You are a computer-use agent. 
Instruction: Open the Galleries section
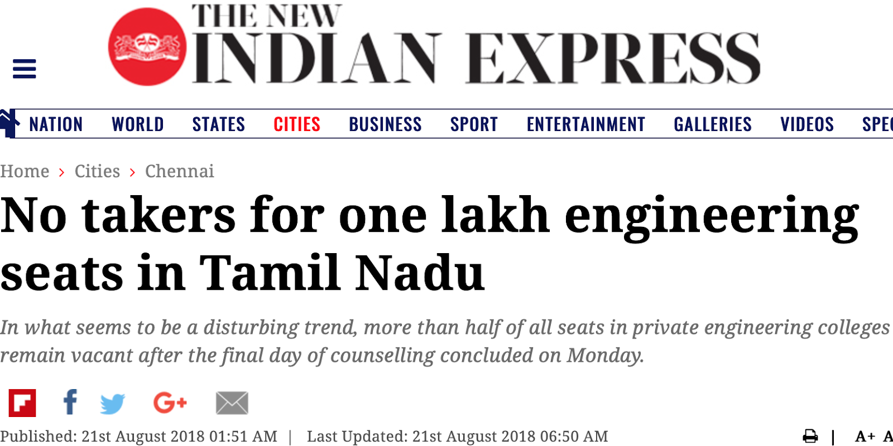[712, 124]
